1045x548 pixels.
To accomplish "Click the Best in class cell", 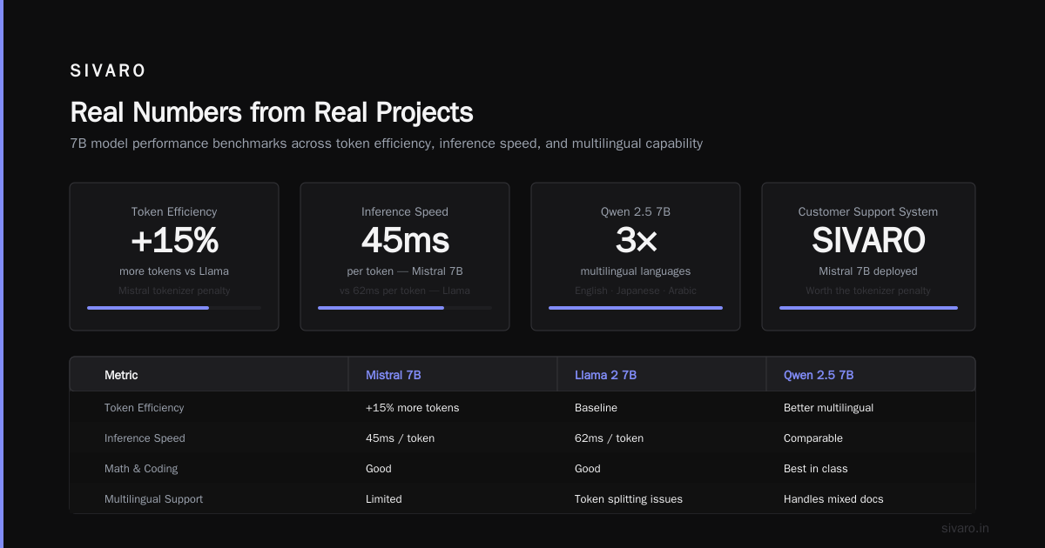I will click(x=815, y=469).
